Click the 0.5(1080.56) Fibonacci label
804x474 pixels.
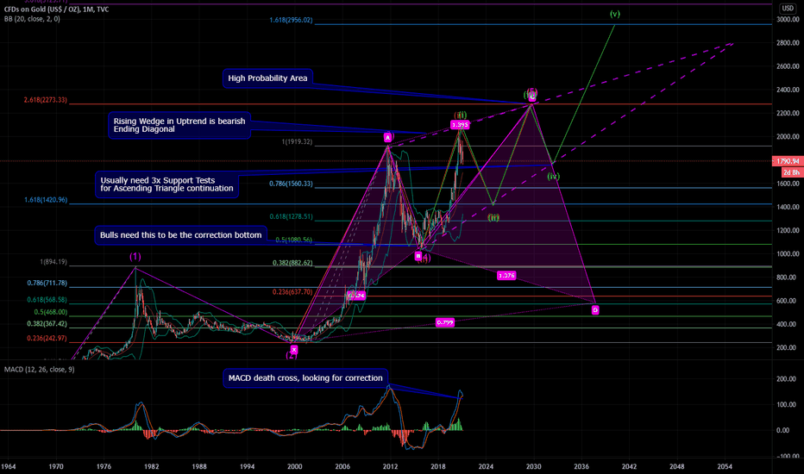coord(294,240)
